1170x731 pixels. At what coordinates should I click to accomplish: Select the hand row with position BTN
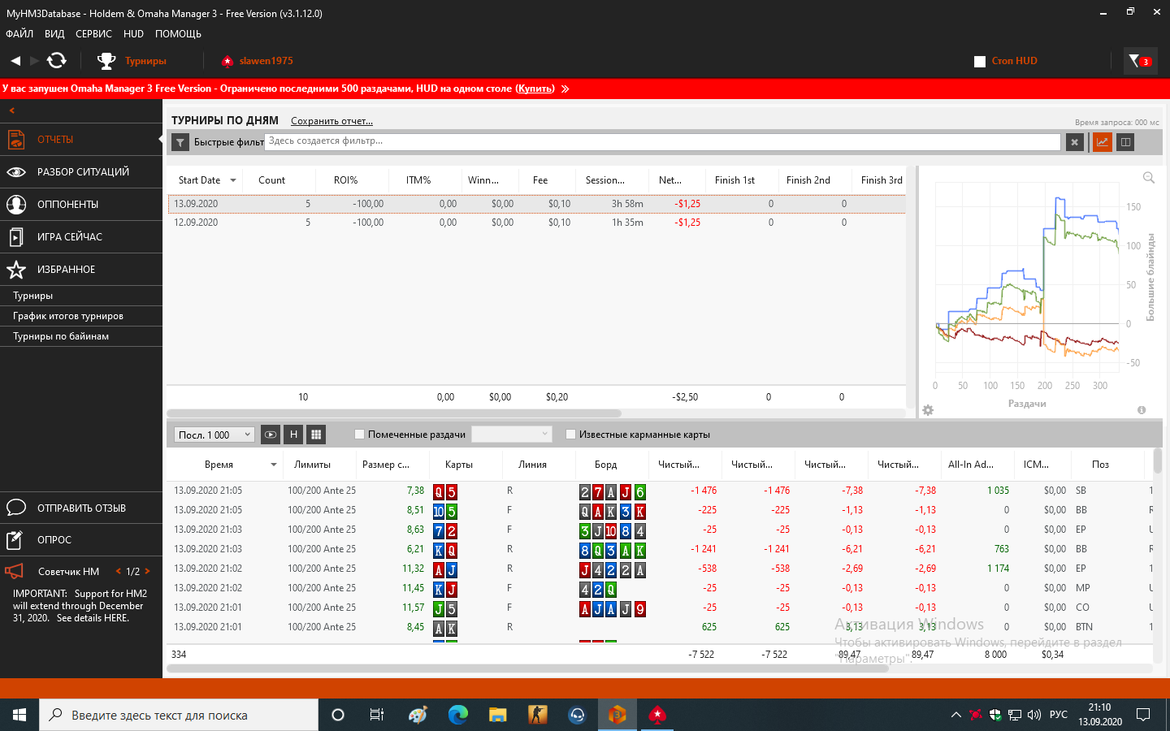(660, 627)
